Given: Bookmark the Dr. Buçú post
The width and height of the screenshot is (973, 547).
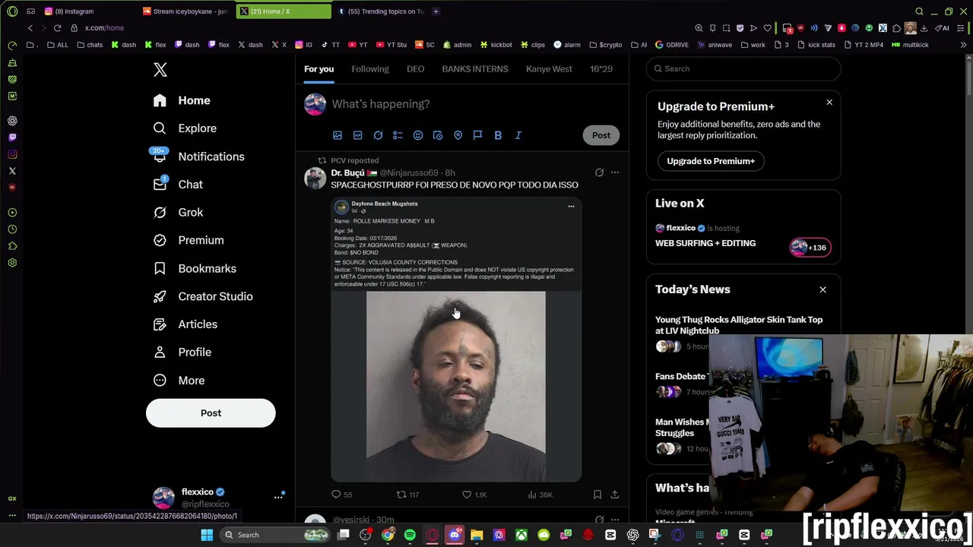Looking at the screenshot, I should (597, 495).
